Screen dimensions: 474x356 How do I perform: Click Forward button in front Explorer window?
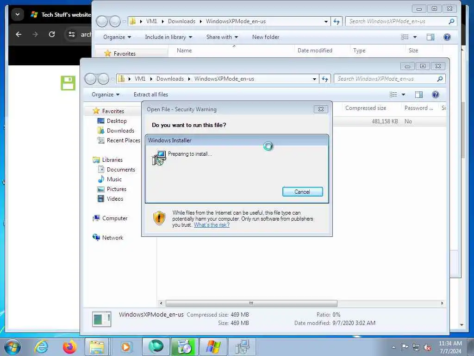click(x=103, y=79)
